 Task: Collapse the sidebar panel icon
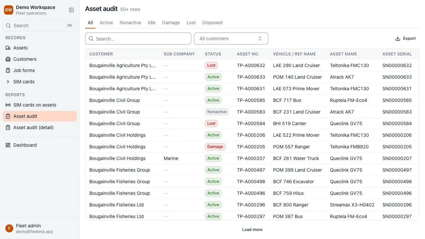(x=71, y=10)
